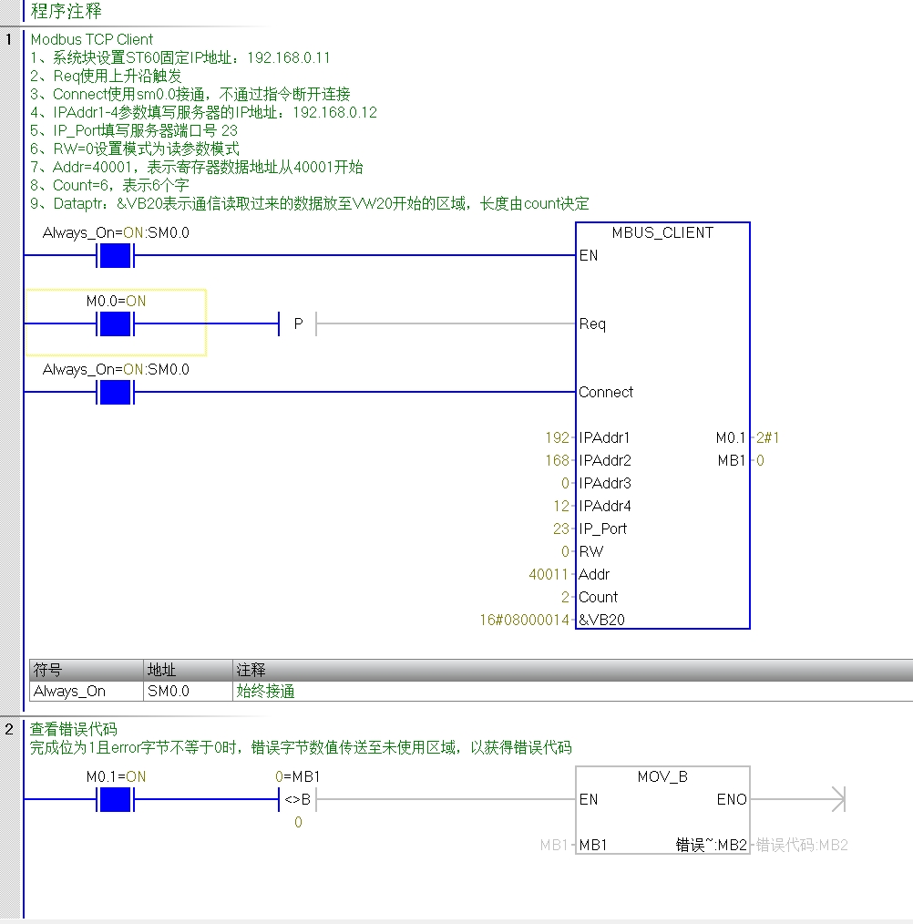This screenshot has width=913, height=924.
Task: Click the ENO output arrow of MOV_B
Action: 836,799
